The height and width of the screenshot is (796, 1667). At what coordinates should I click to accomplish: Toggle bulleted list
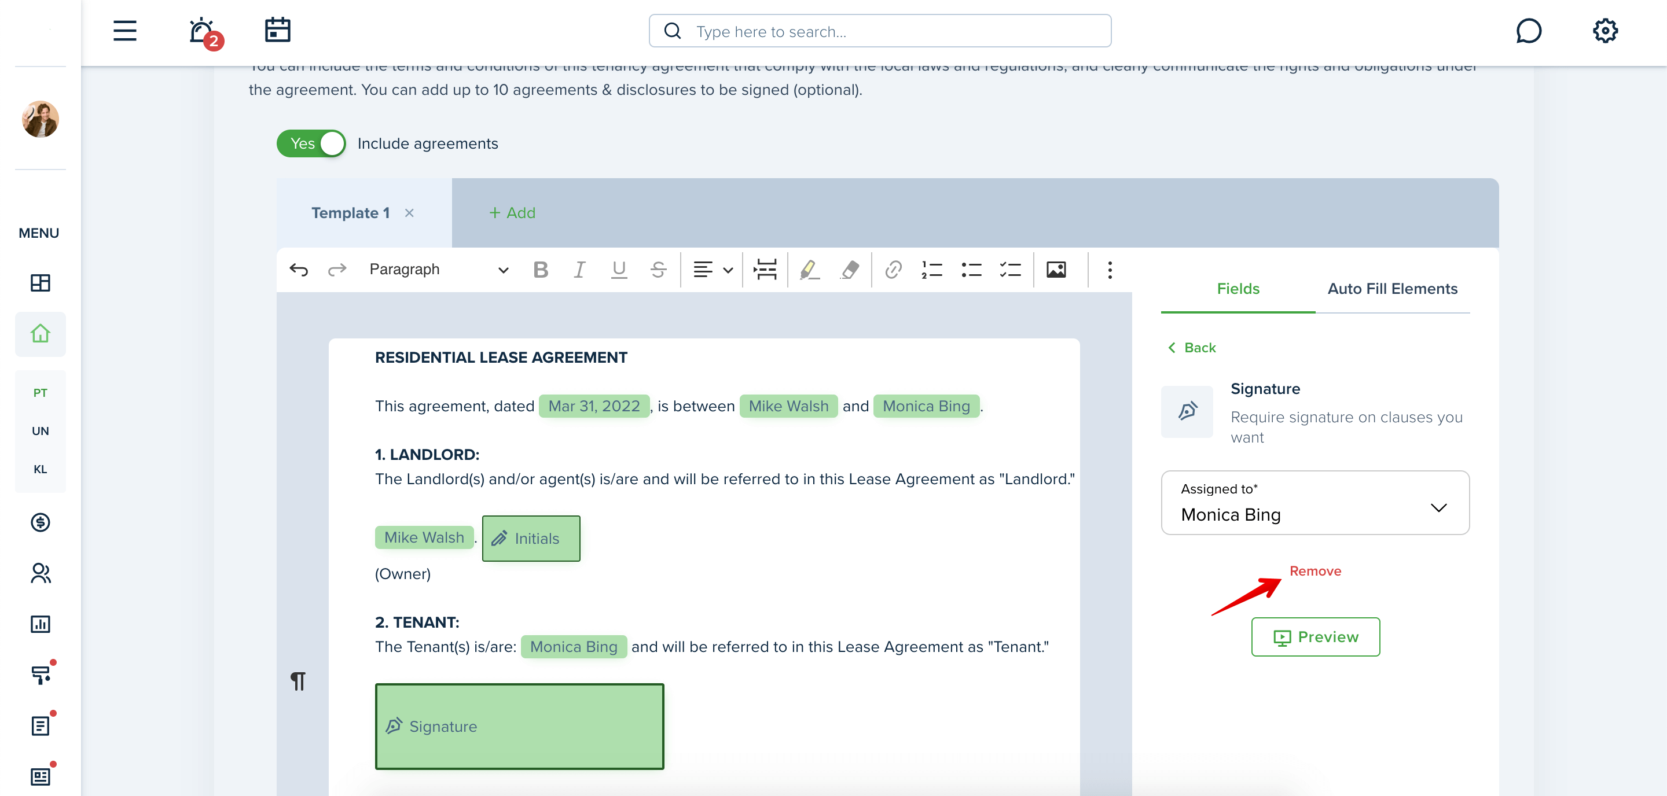coord(971,270)
